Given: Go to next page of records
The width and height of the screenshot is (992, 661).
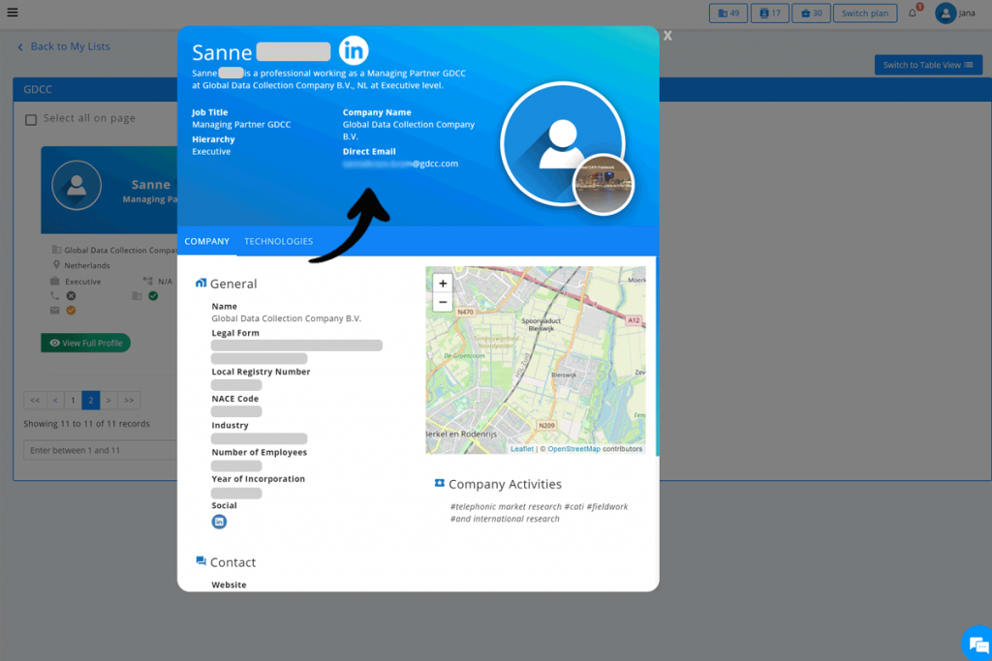Looking at the screenshot, I should coord(108,400).
